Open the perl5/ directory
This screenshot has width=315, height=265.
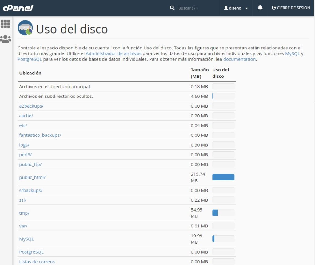(26, 155)
